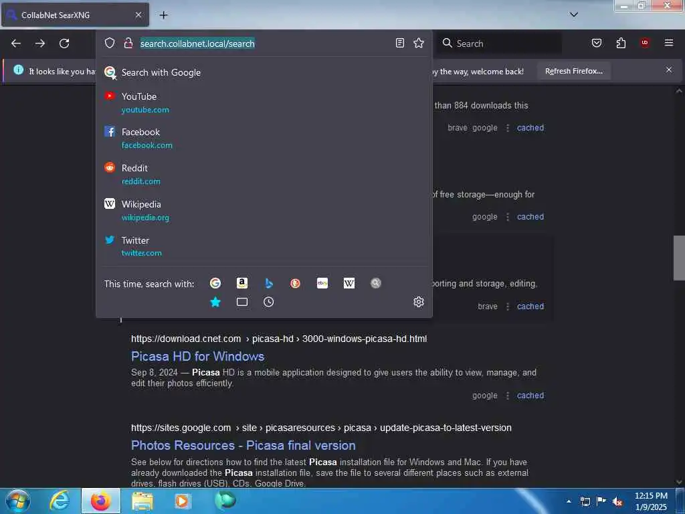685x514 pixels.
Task: Click the page vertical scrollbar thumb
Action: 679,258
